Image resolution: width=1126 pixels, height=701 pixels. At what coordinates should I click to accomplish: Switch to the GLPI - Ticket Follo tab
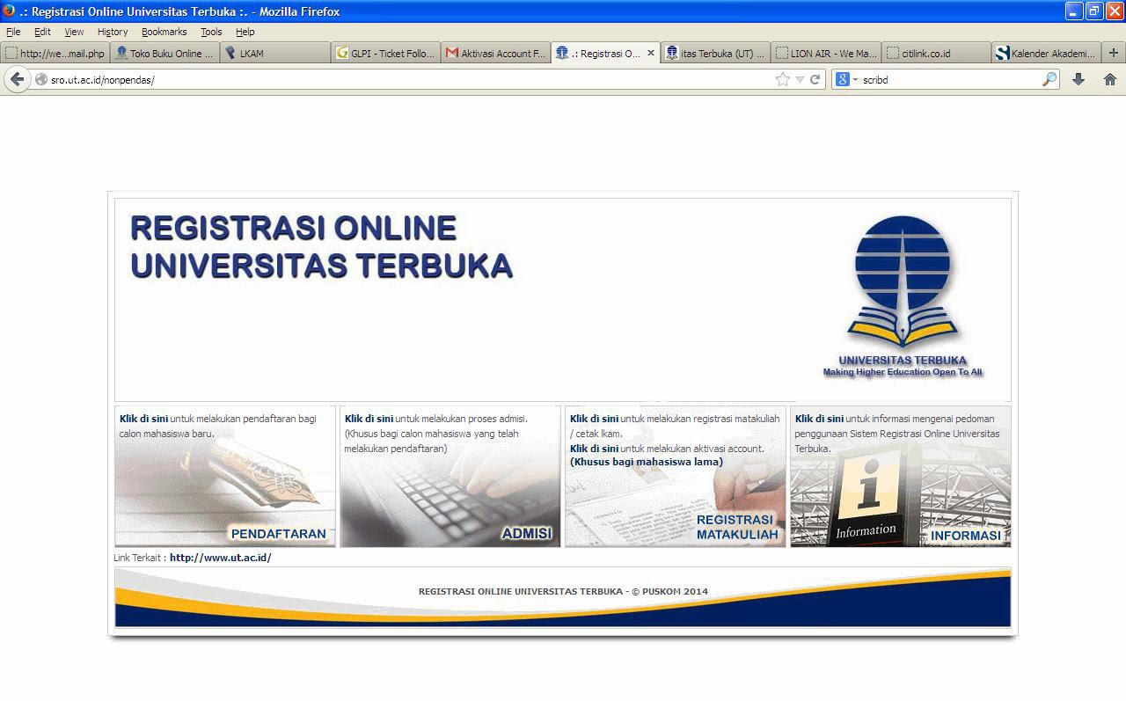(x=386, y=53)
